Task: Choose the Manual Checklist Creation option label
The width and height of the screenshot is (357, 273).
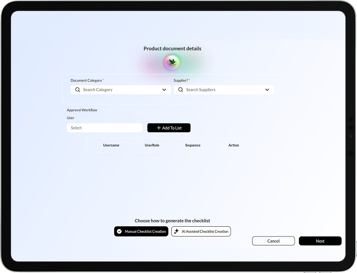Action: [x=145, y=231]
